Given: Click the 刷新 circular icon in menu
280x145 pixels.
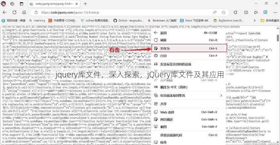Looking at the screenshot, I should tap(156, 40).
